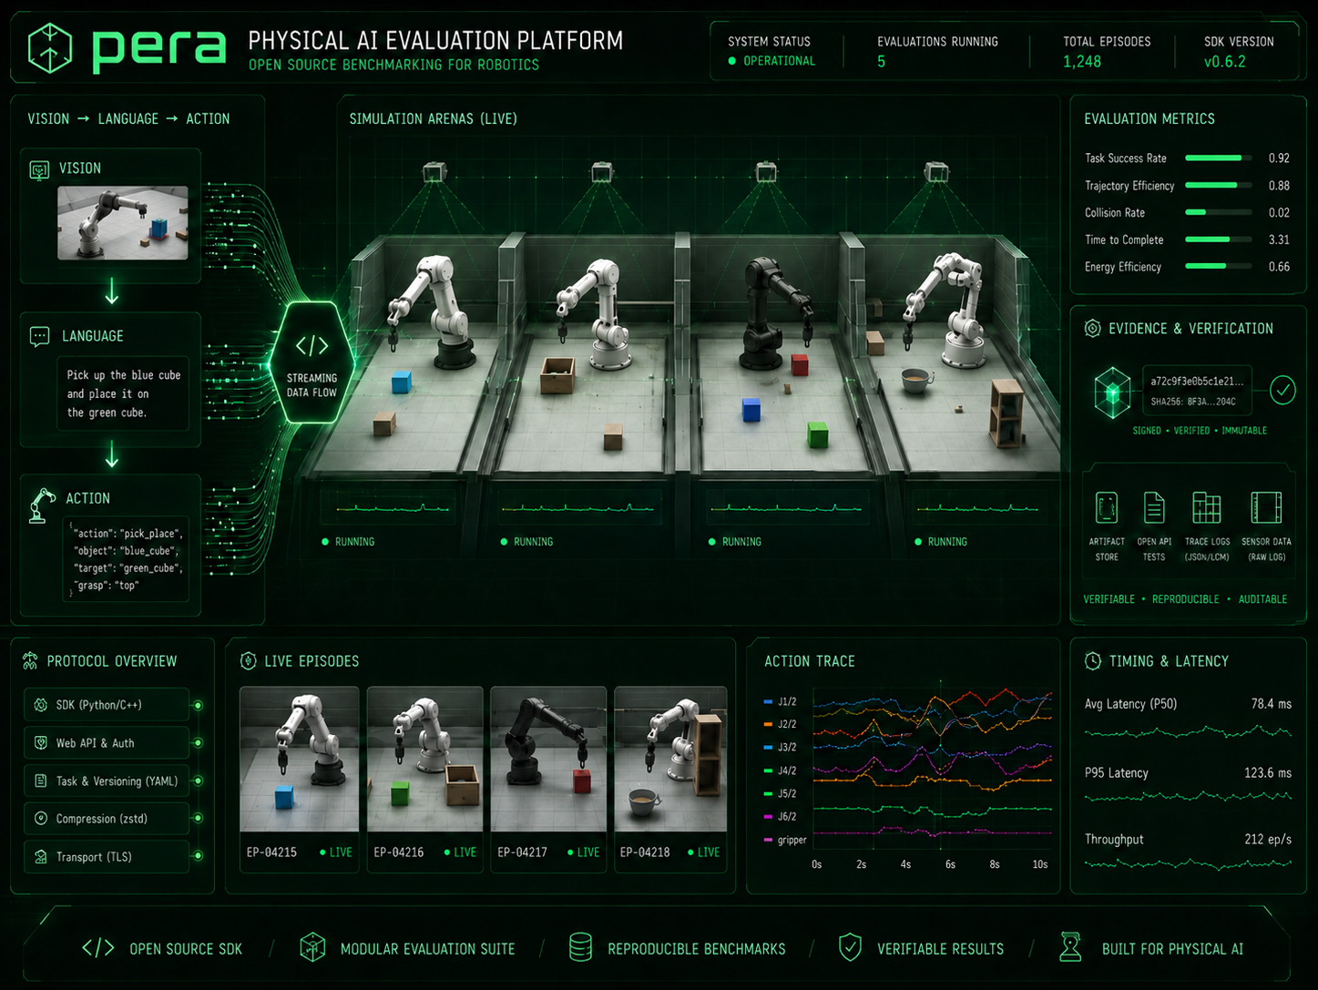Click the Protocol Overview header icon
The height and width of the screenshot is (990, 1318).
tap(30, 661)
